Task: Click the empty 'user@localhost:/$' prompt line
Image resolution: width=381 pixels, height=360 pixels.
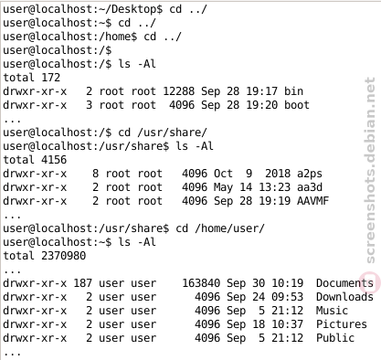Action: [58, 50]
